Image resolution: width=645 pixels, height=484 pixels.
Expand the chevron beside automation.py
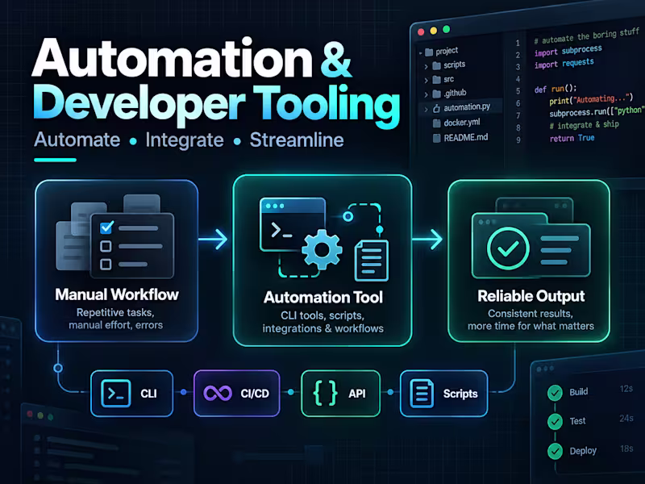pyautogui.click(x=427, y=109)
